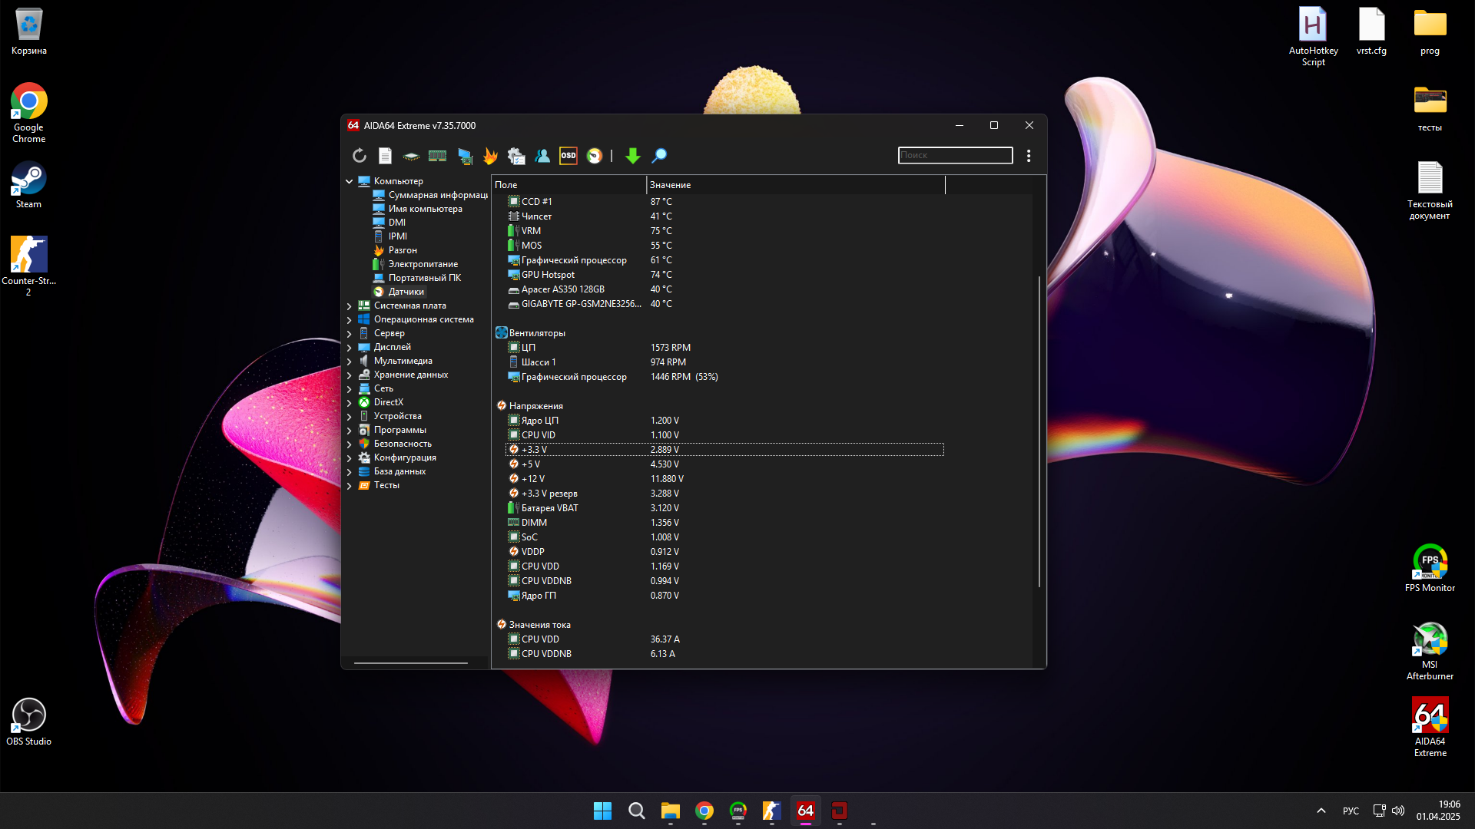Open FPS Monitor desktop shortcut
This screenshot has height=829, width=1475.
pos(1430,568)
